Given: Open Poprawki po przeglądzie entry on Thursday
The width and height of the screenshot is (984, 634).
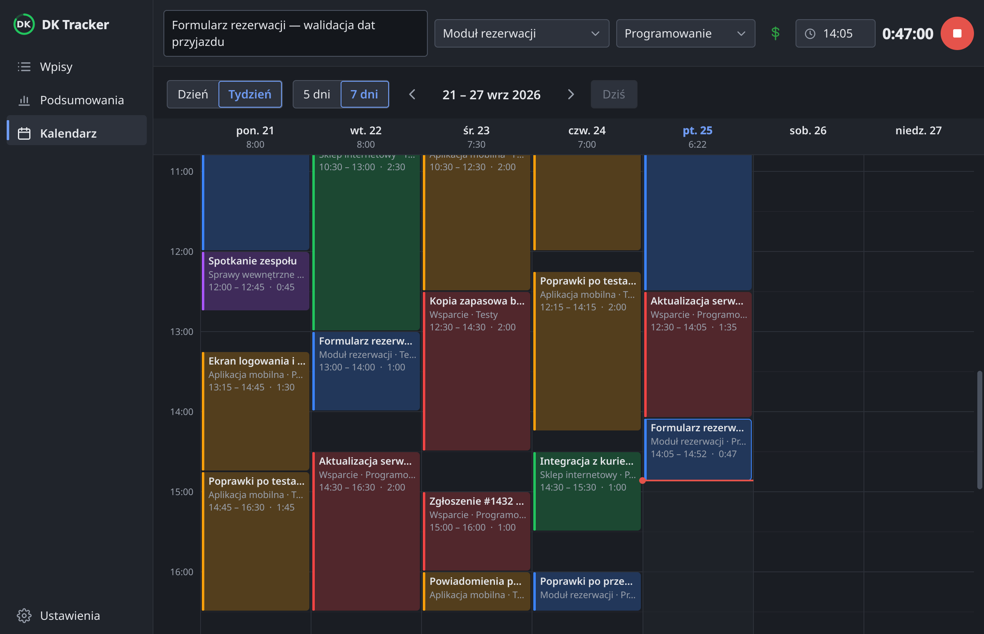Looking at the screenshot, I should (x=587, y=591).
